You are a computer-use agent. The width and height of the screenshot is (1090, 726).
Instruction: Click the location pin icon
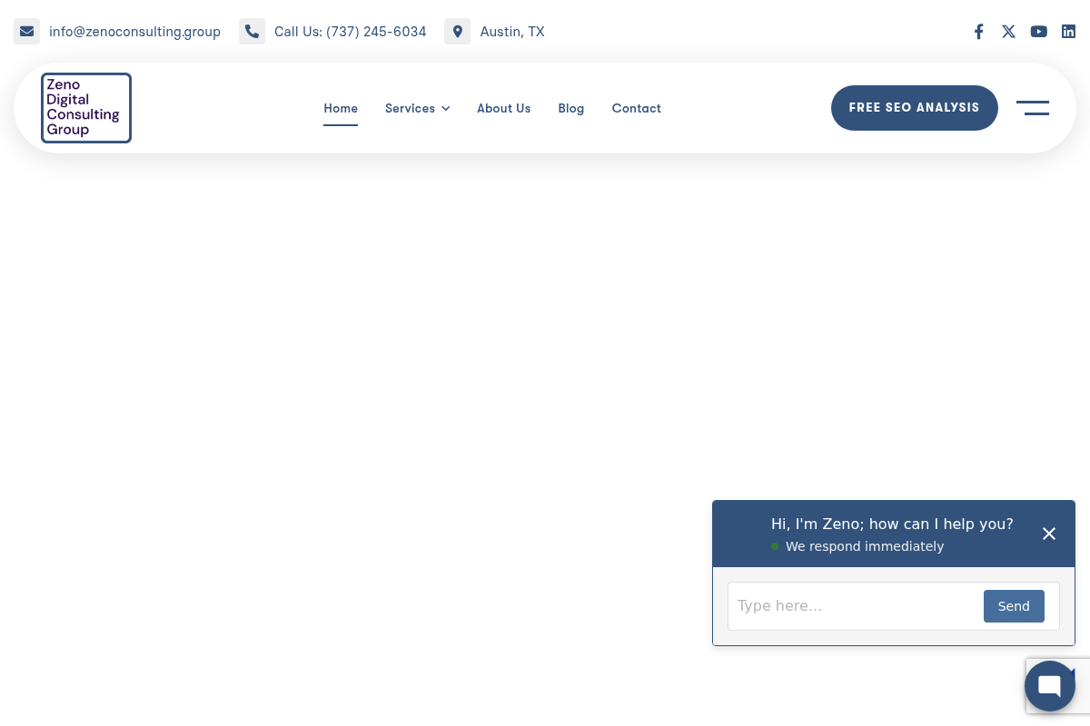tap(457, 32)
